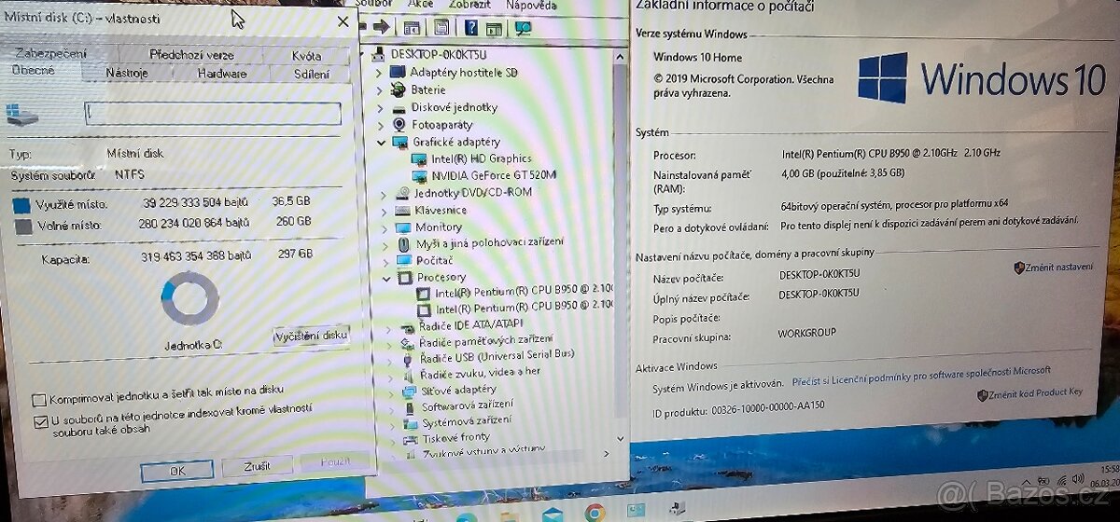Select the DESKTOP-0K0KT5U root computer icon in tree

click(x=380, y=54)
